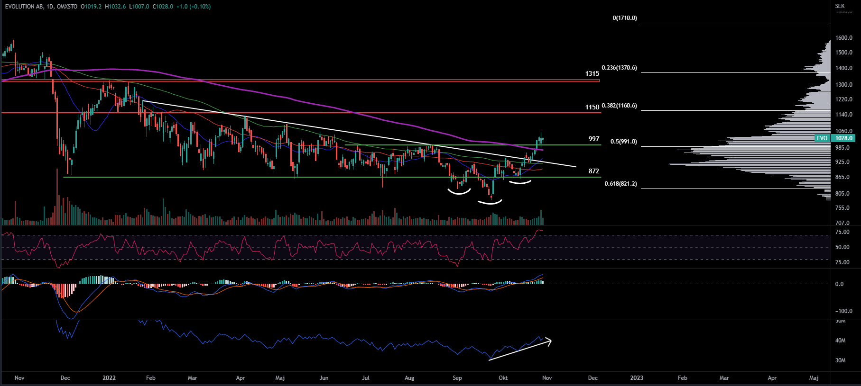This screenshot has height=386, width=861.
Task: Select the lowest white arc under the candles
Action: 490,203
